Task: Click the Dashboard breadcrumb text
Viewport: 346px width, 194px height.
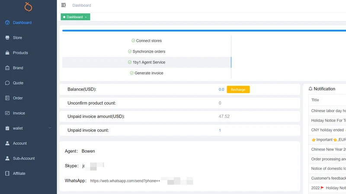Action: (x=82, y=5)
